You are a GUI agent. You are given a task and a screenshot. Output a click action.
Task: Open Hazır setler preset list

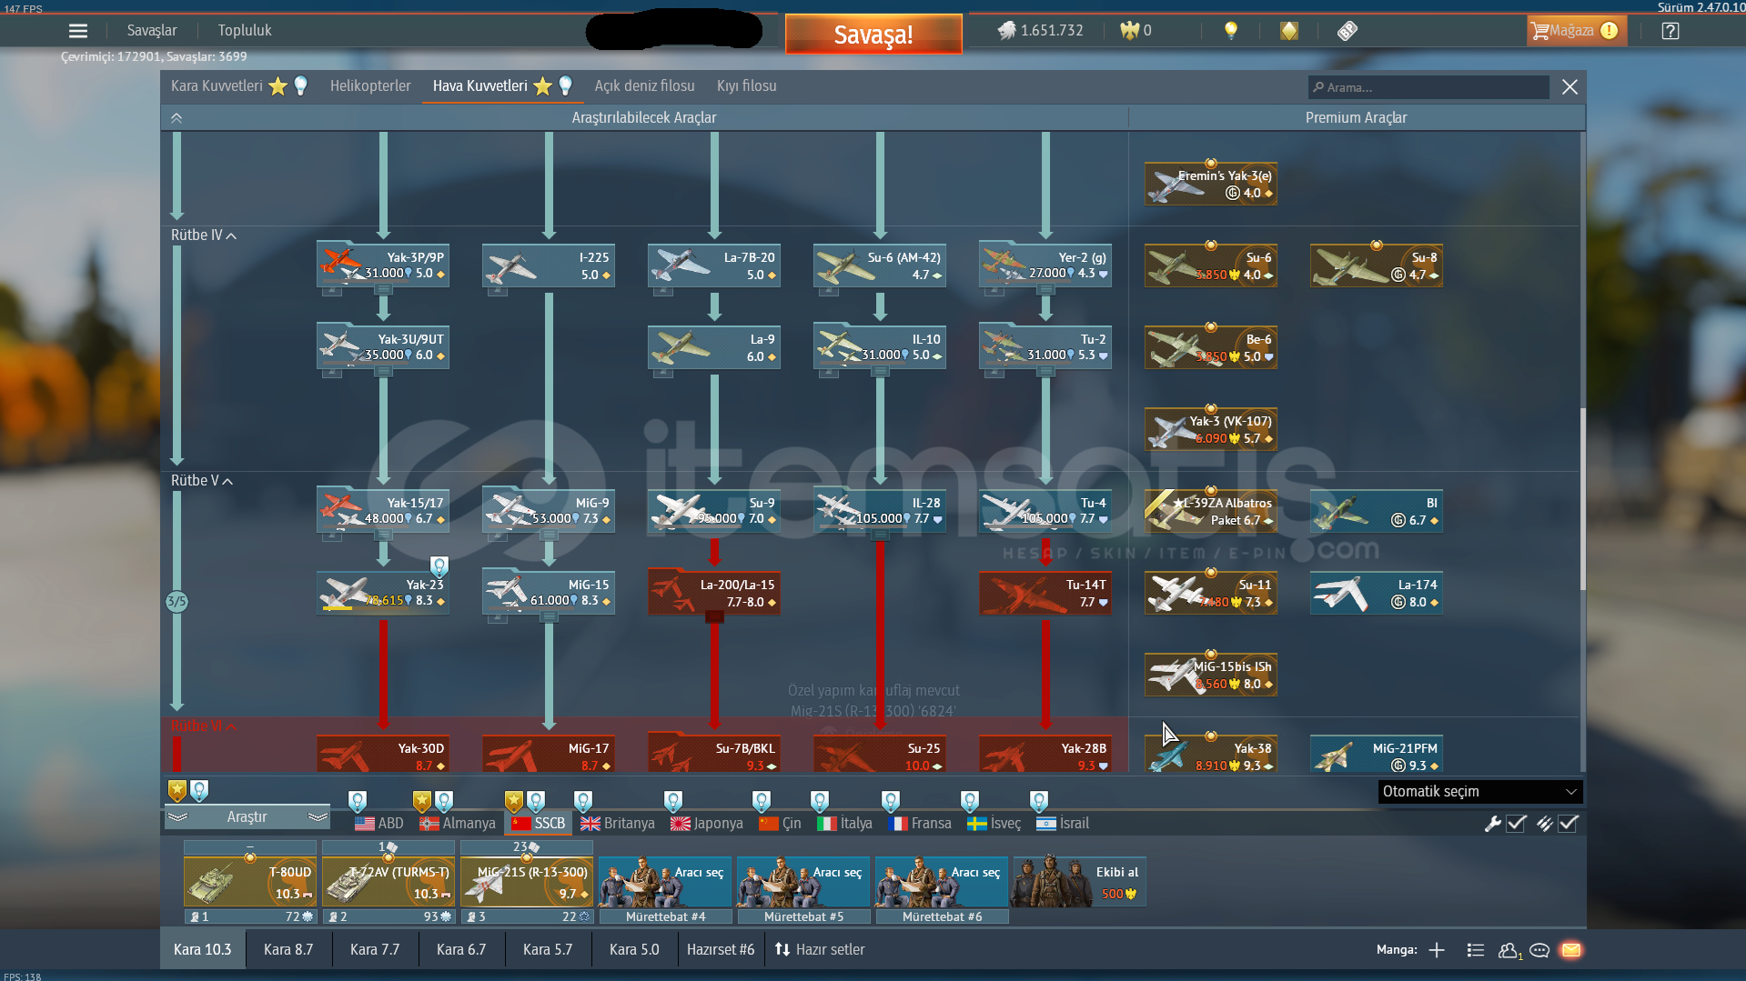point(820,950)
